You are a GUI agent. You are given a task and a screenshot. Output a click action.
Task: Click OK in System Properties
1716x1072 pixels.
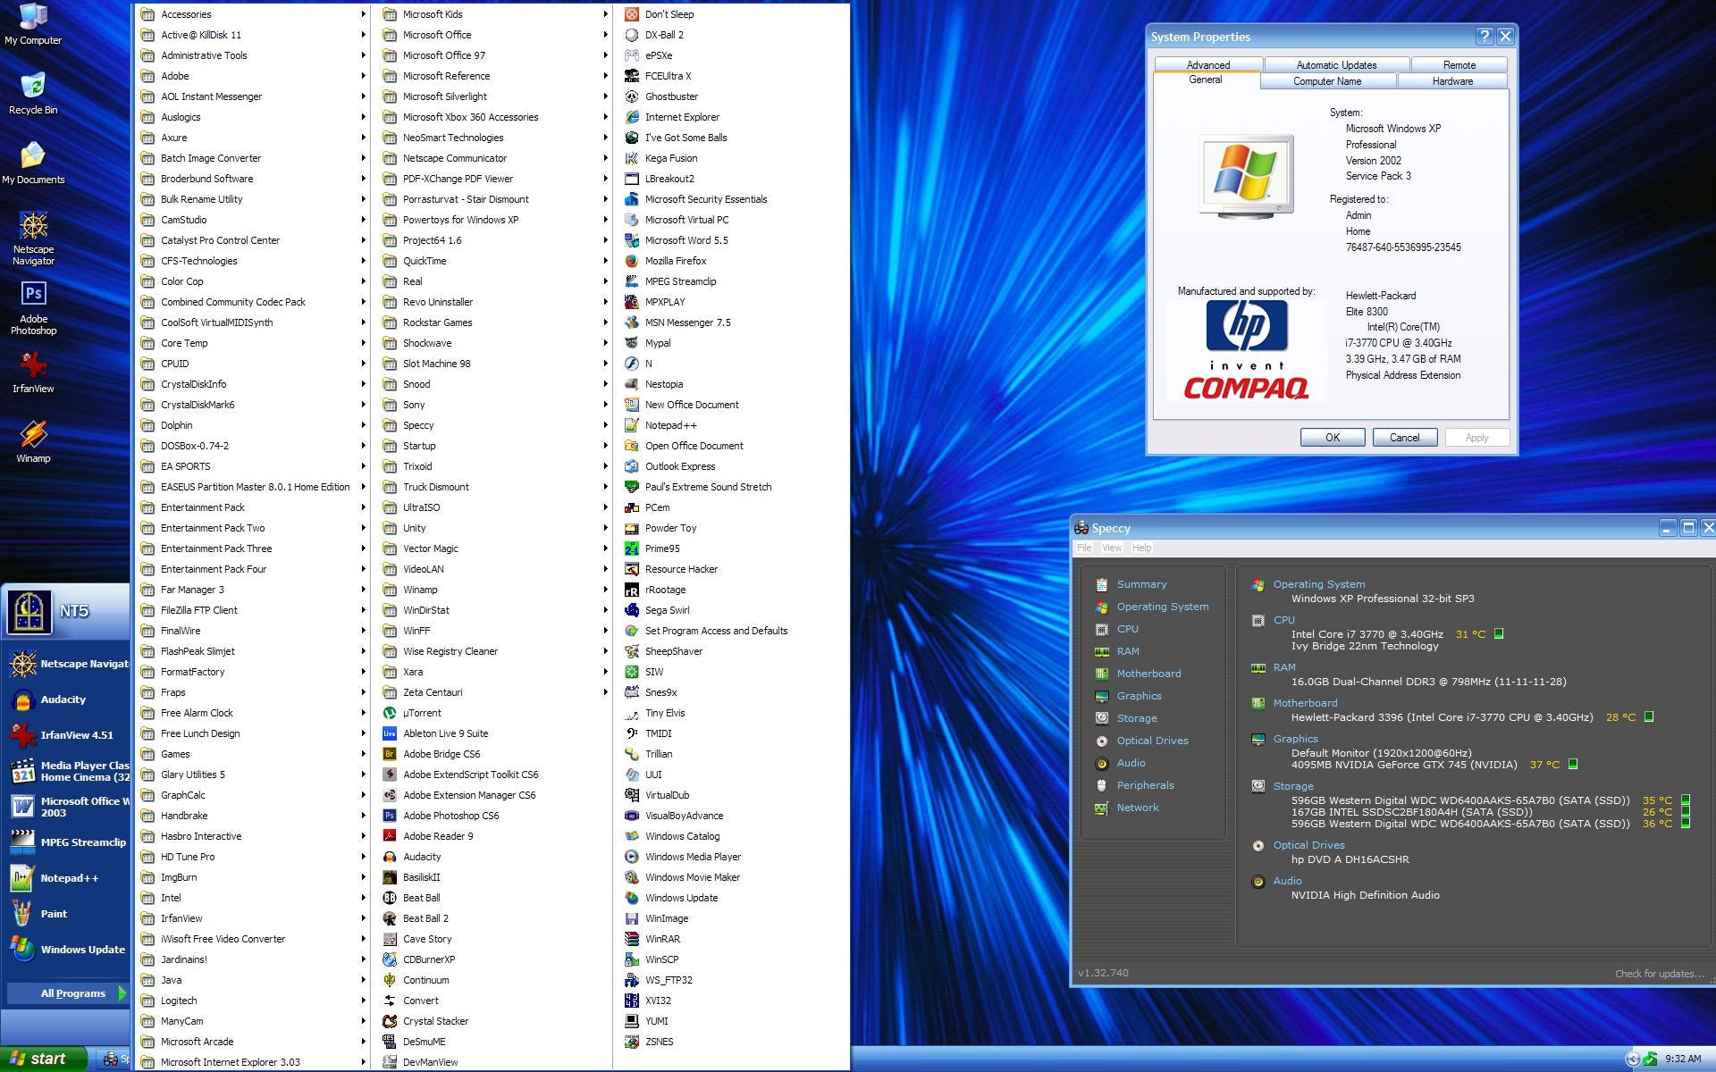[1333, 438]
